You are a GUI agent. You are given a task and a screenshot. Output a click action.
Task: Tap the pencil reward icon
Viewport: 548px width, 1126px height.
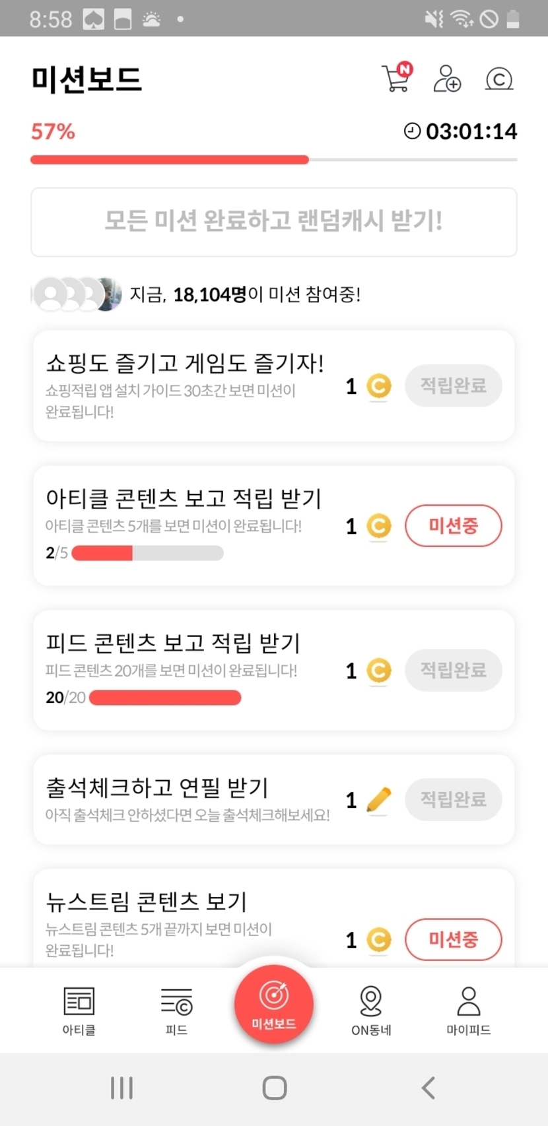click(378, 800)
